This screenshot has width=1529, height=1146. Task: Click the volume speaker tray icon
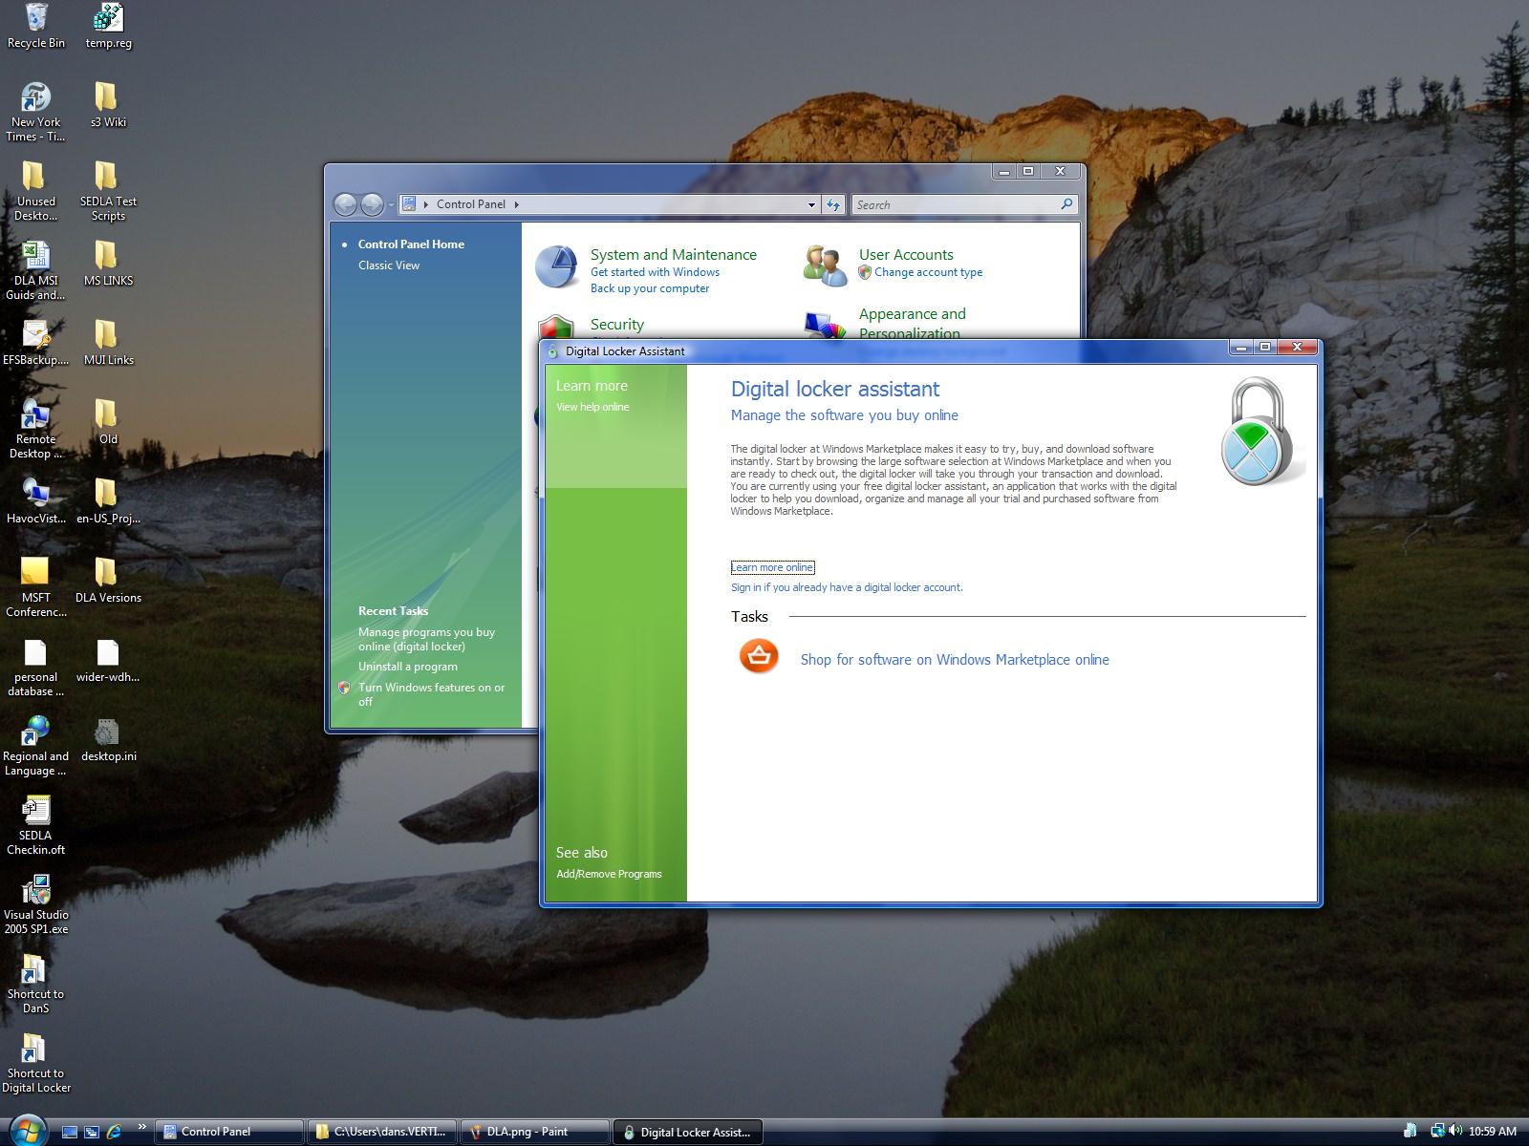point(1455,1131)
